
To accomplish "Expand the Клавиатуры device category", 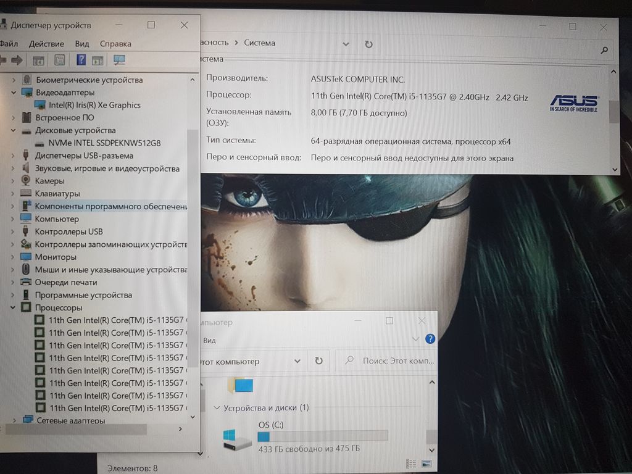I will pyautogui.click(x=14, y=194).
